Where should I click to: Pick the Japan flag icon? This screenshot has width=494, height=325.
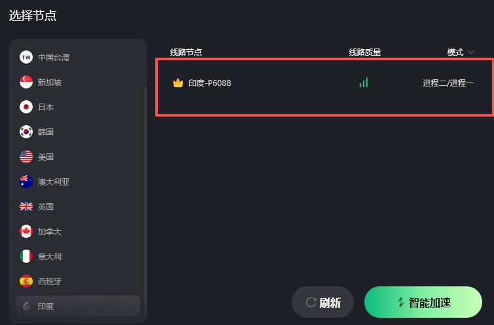pos(26,107)
